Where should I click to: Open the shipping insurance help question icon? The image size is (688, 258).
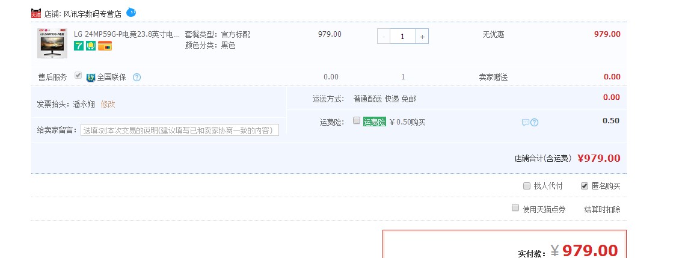[534, 123]
